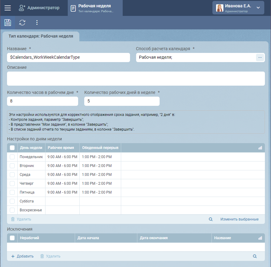The width and height of the screenshot is (271, 267).
Task: Click search icon in exceptions table footer
Action: click(x=255, y=256)
